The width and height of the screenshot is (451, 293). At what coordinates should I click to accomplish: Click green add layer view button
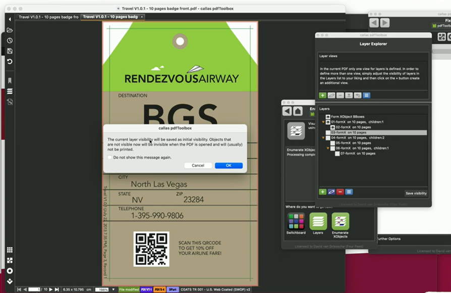pyautogui.click(x=322, y=95)
